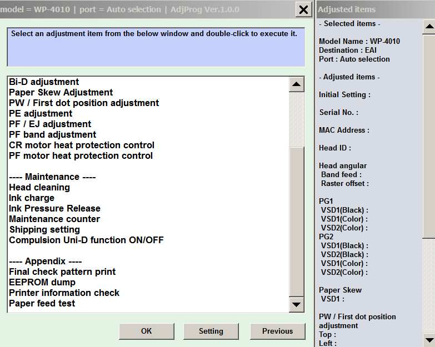Open the Setting button

211,331
